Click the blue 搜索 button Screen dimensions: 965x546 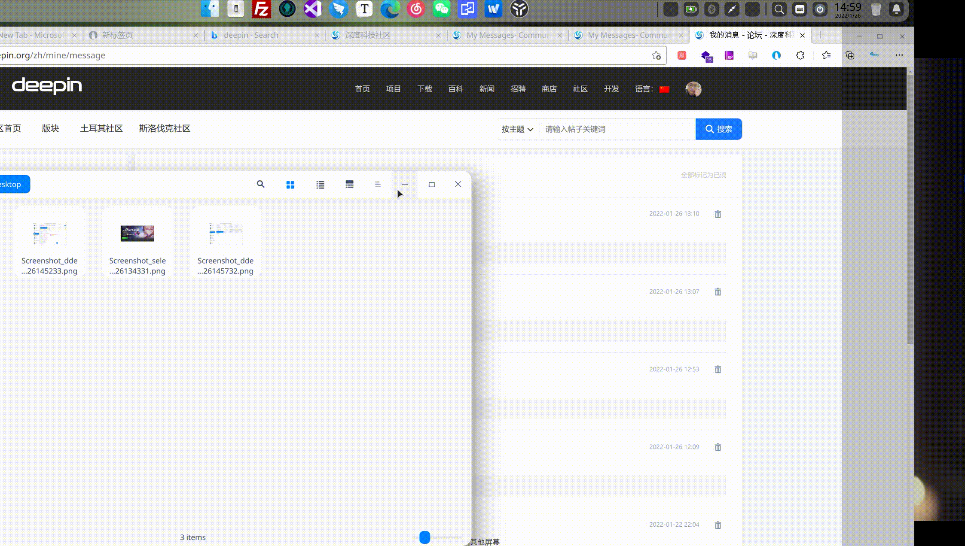718,129
